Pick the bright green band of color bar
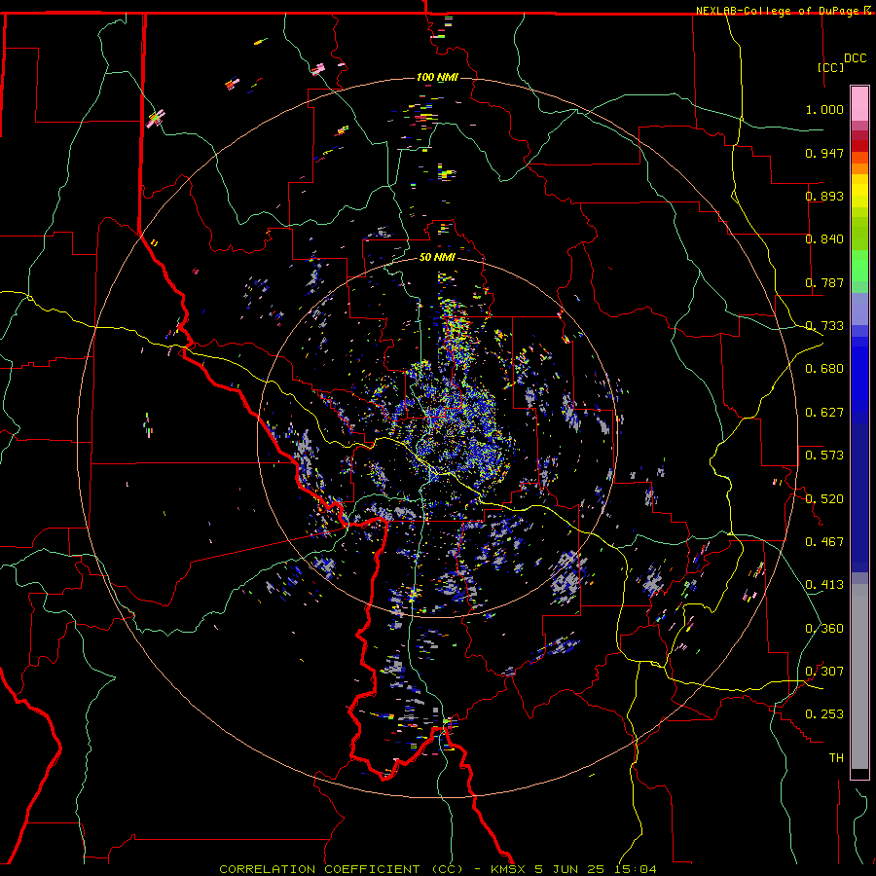This screenshot has width=876, height=876. pos(859,266)
